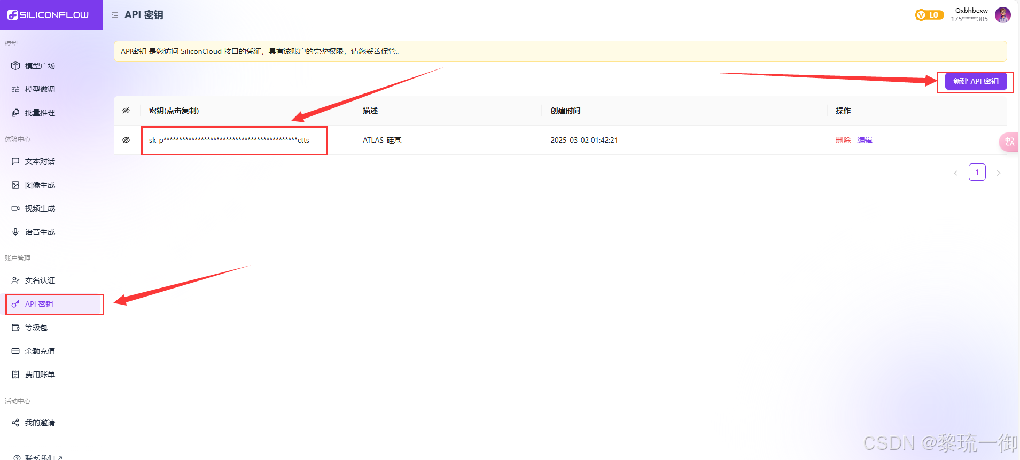Click the 描述 column header

coord(370,111)
